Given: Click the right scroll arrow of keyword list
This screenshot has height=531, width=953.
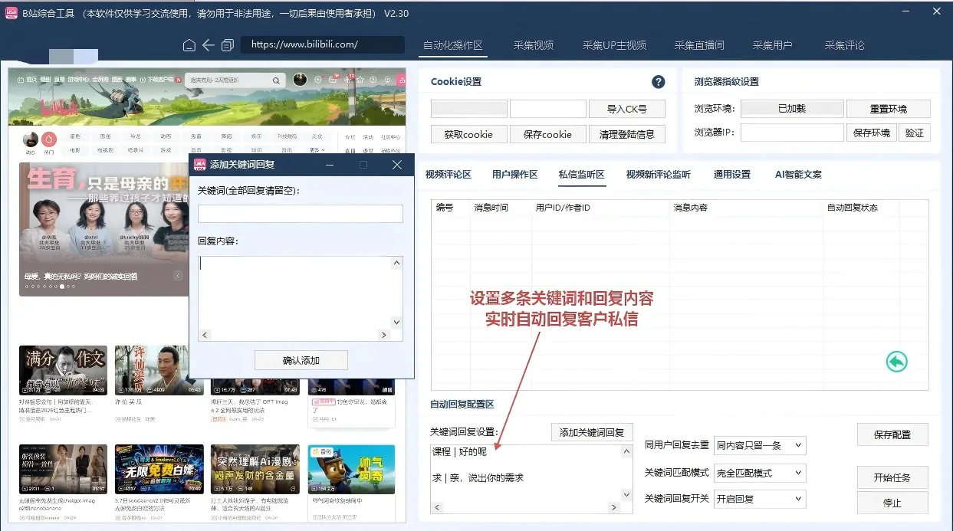Looking at the screenshot, I should tap(613, 507).
